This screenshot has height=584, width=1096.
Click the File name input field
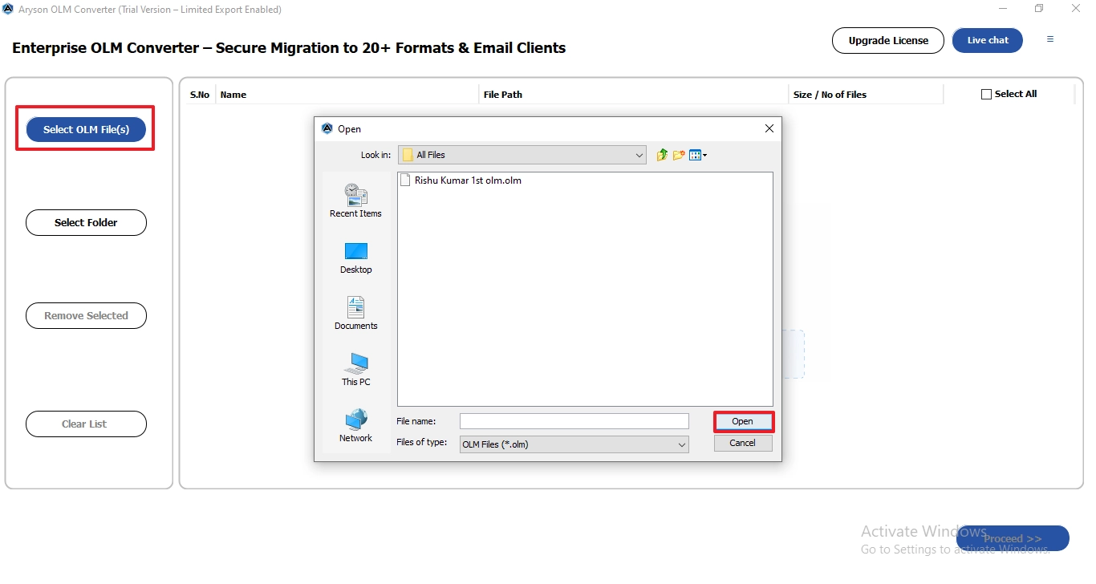574,421
